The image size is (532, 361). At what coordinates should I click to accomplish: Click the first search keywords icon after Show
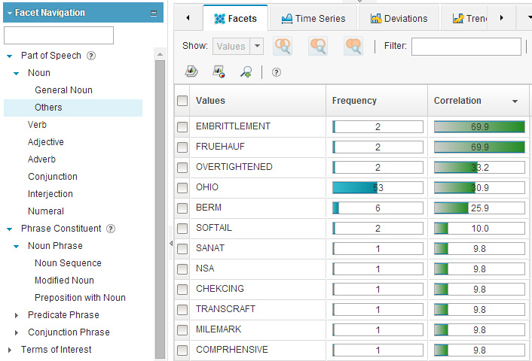click(283, 46)
